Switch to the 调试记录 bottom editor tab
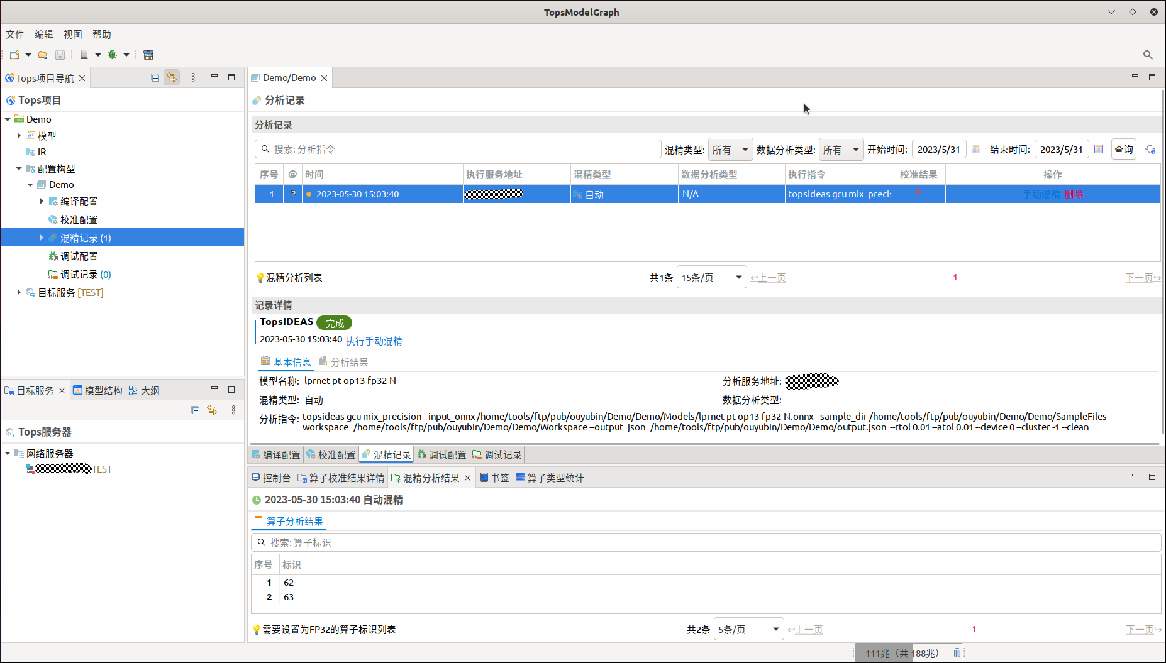The image size is (1166, 663). 497,454
